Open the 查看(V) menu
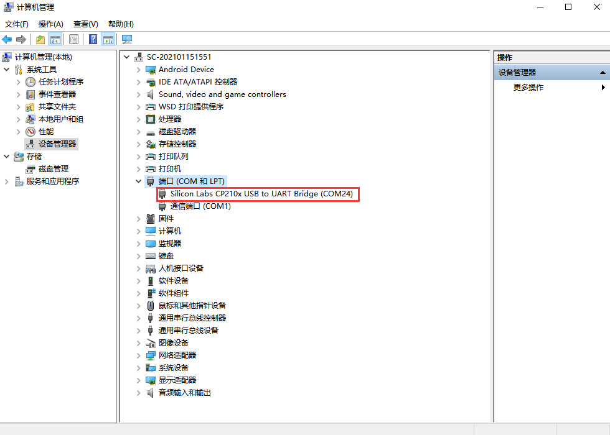The width and height of the screenshot is (610, 435). coord(85,24)
